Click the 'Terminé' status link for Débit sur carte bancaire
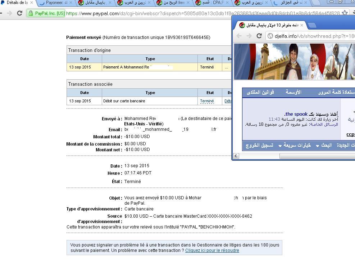Screen dimensions: 355x262 click(x=207, y=101)
